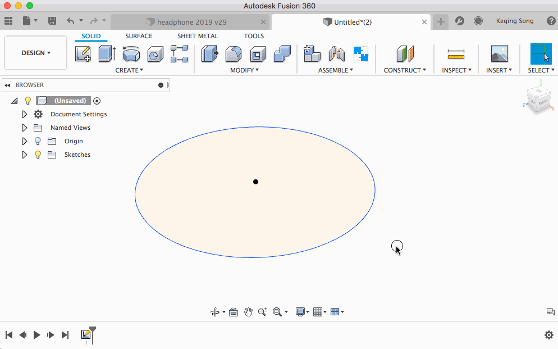The width and height of the screenshot is (558, 349).
Task: Click the Shell tool icon
Action: click(x=258, y=54)
